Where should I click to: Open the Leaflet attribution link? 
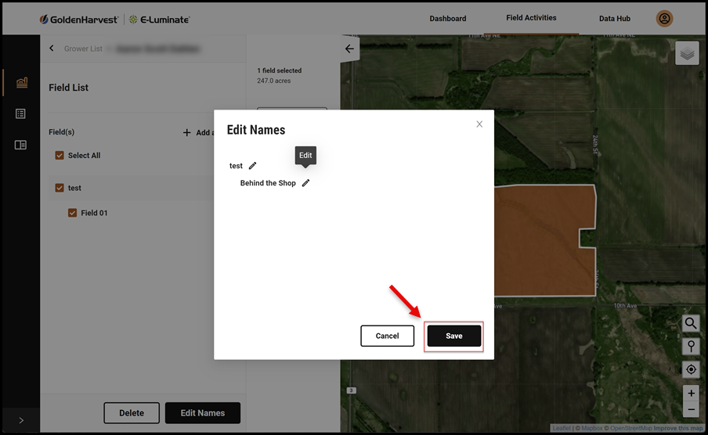coord(562,428)
